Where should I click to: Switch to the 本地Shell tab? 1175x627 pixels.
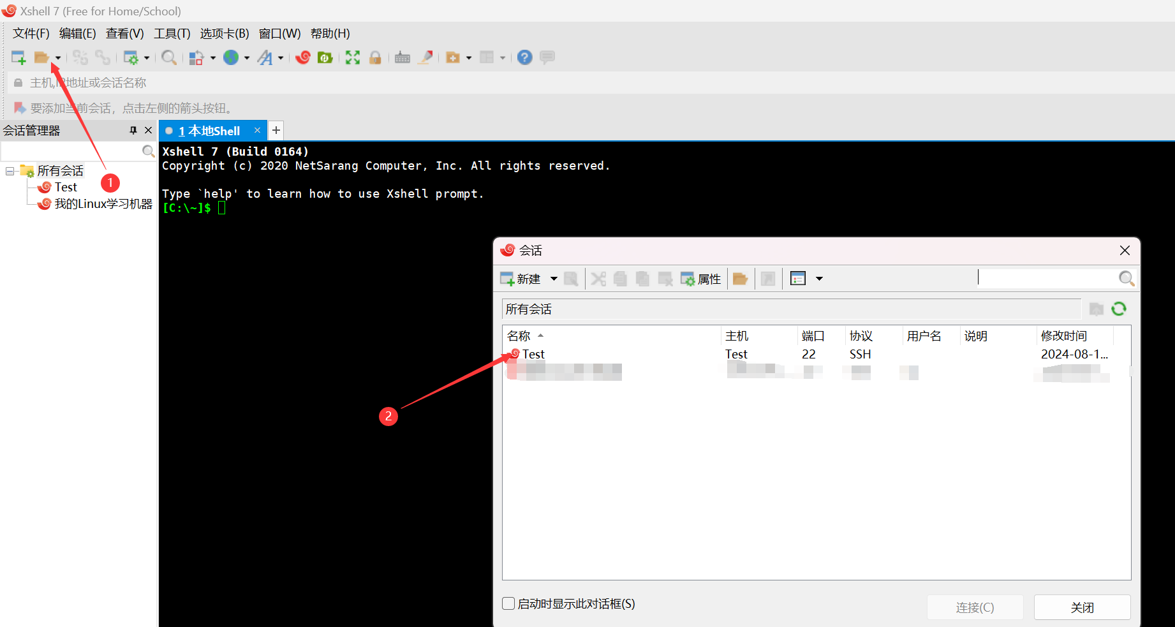tap(209, 131)
